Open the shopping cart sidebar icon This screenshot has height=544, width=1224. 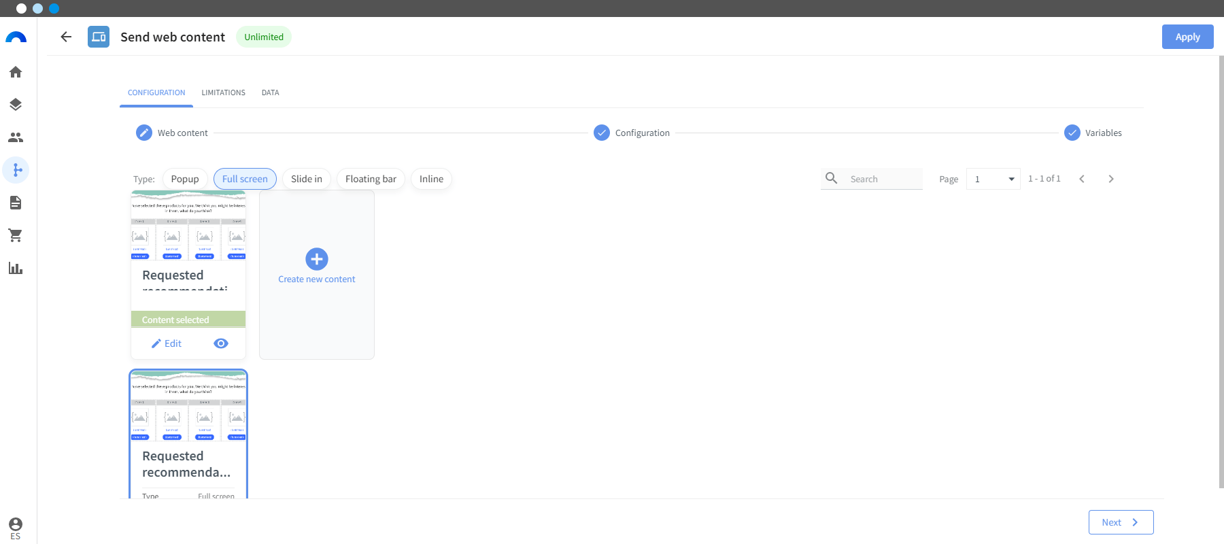16,235
